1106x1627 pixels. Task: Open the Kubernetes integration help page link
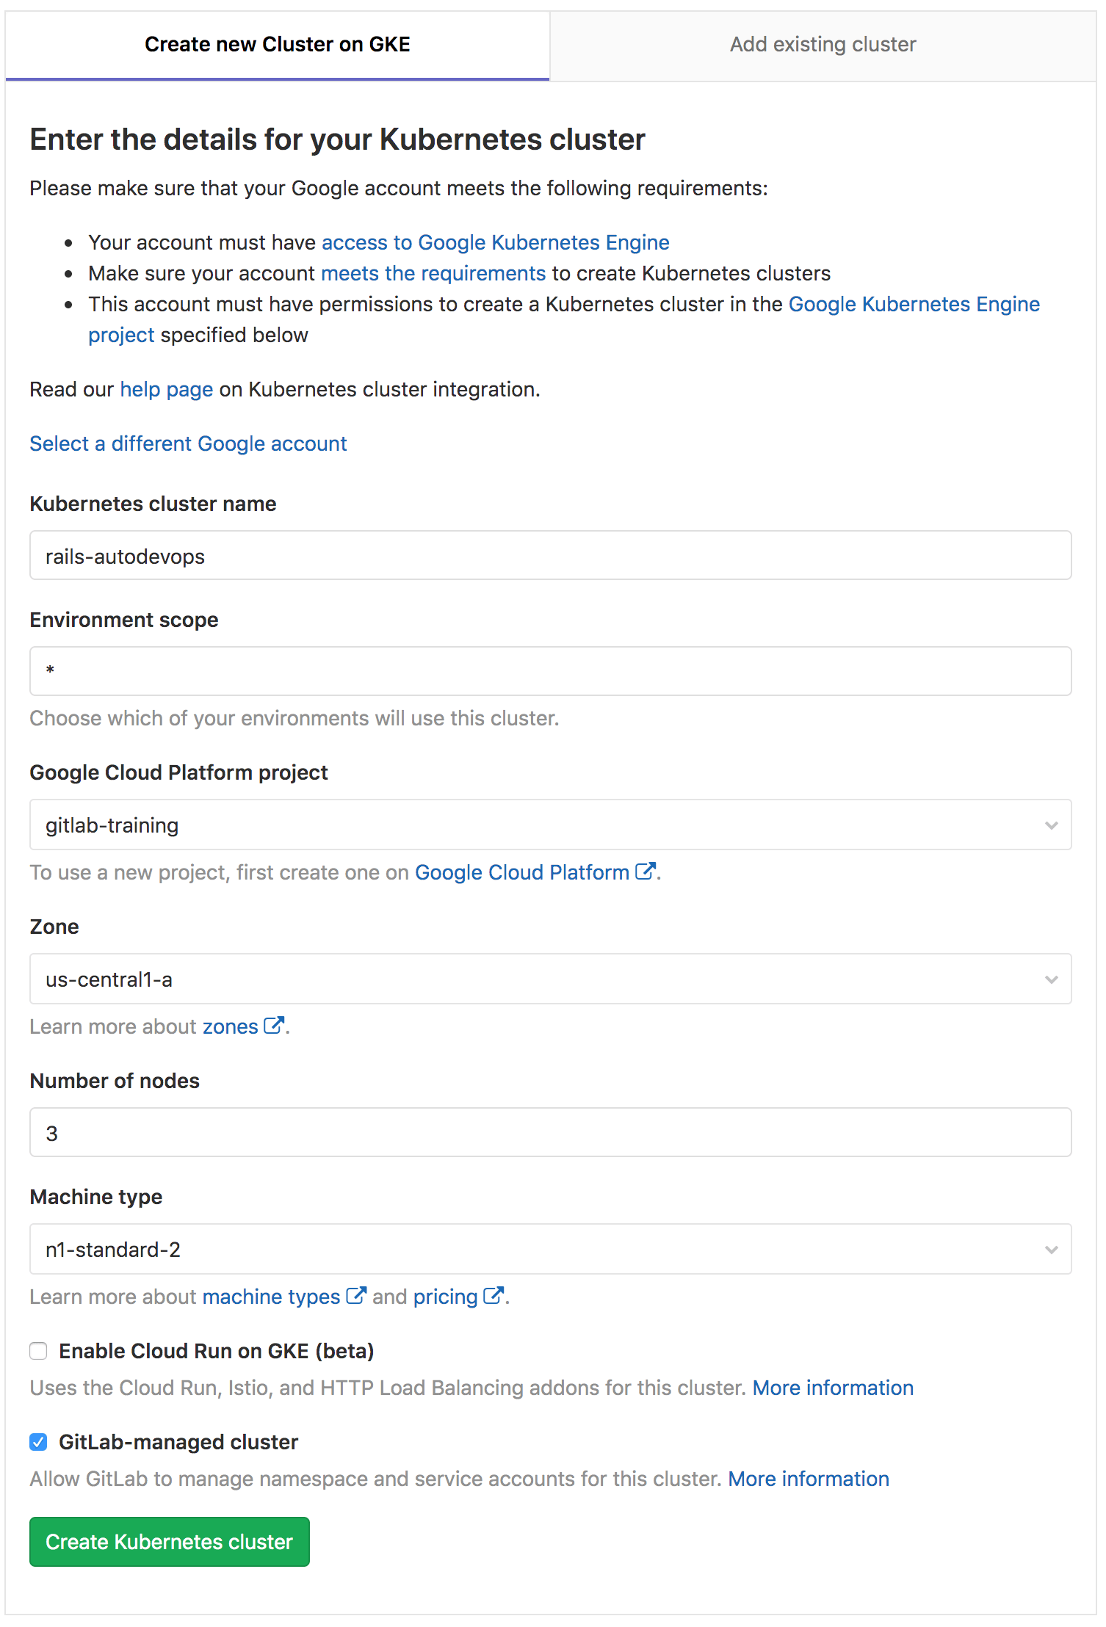point(165,389)
